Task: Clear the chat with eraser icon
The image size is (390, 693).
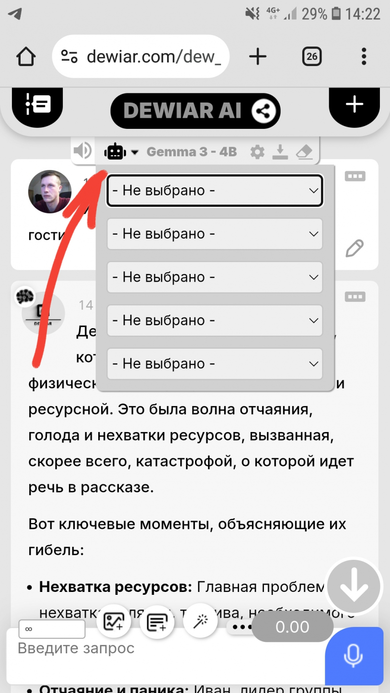Action: point(304,152)
